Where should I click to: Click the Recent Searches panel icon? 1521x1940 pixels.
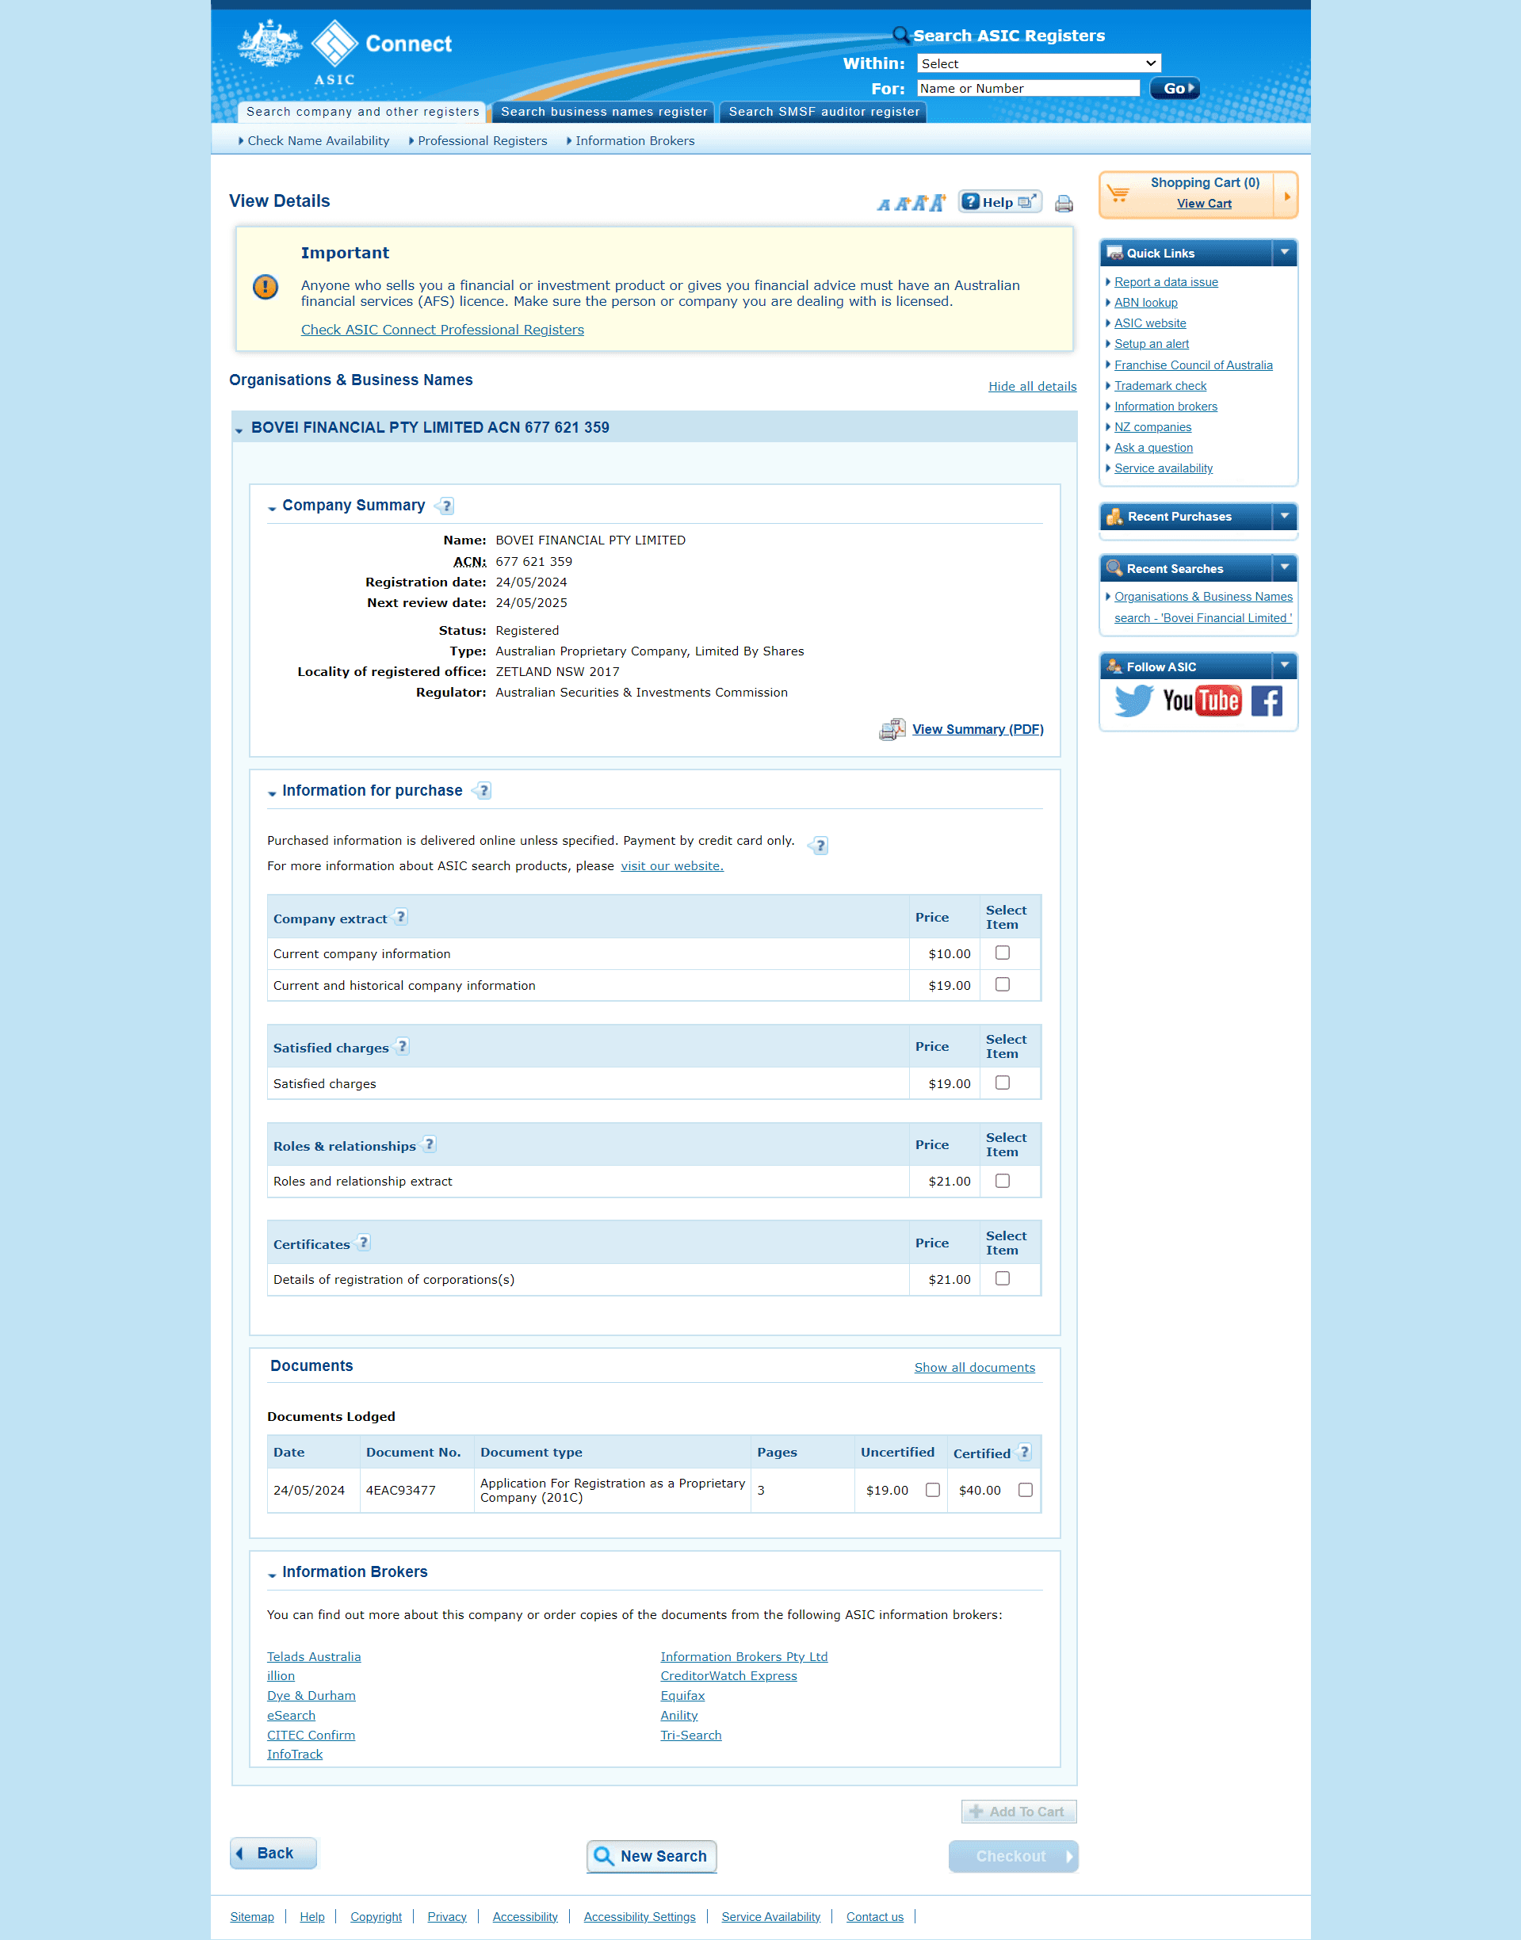coord(1114,568)
